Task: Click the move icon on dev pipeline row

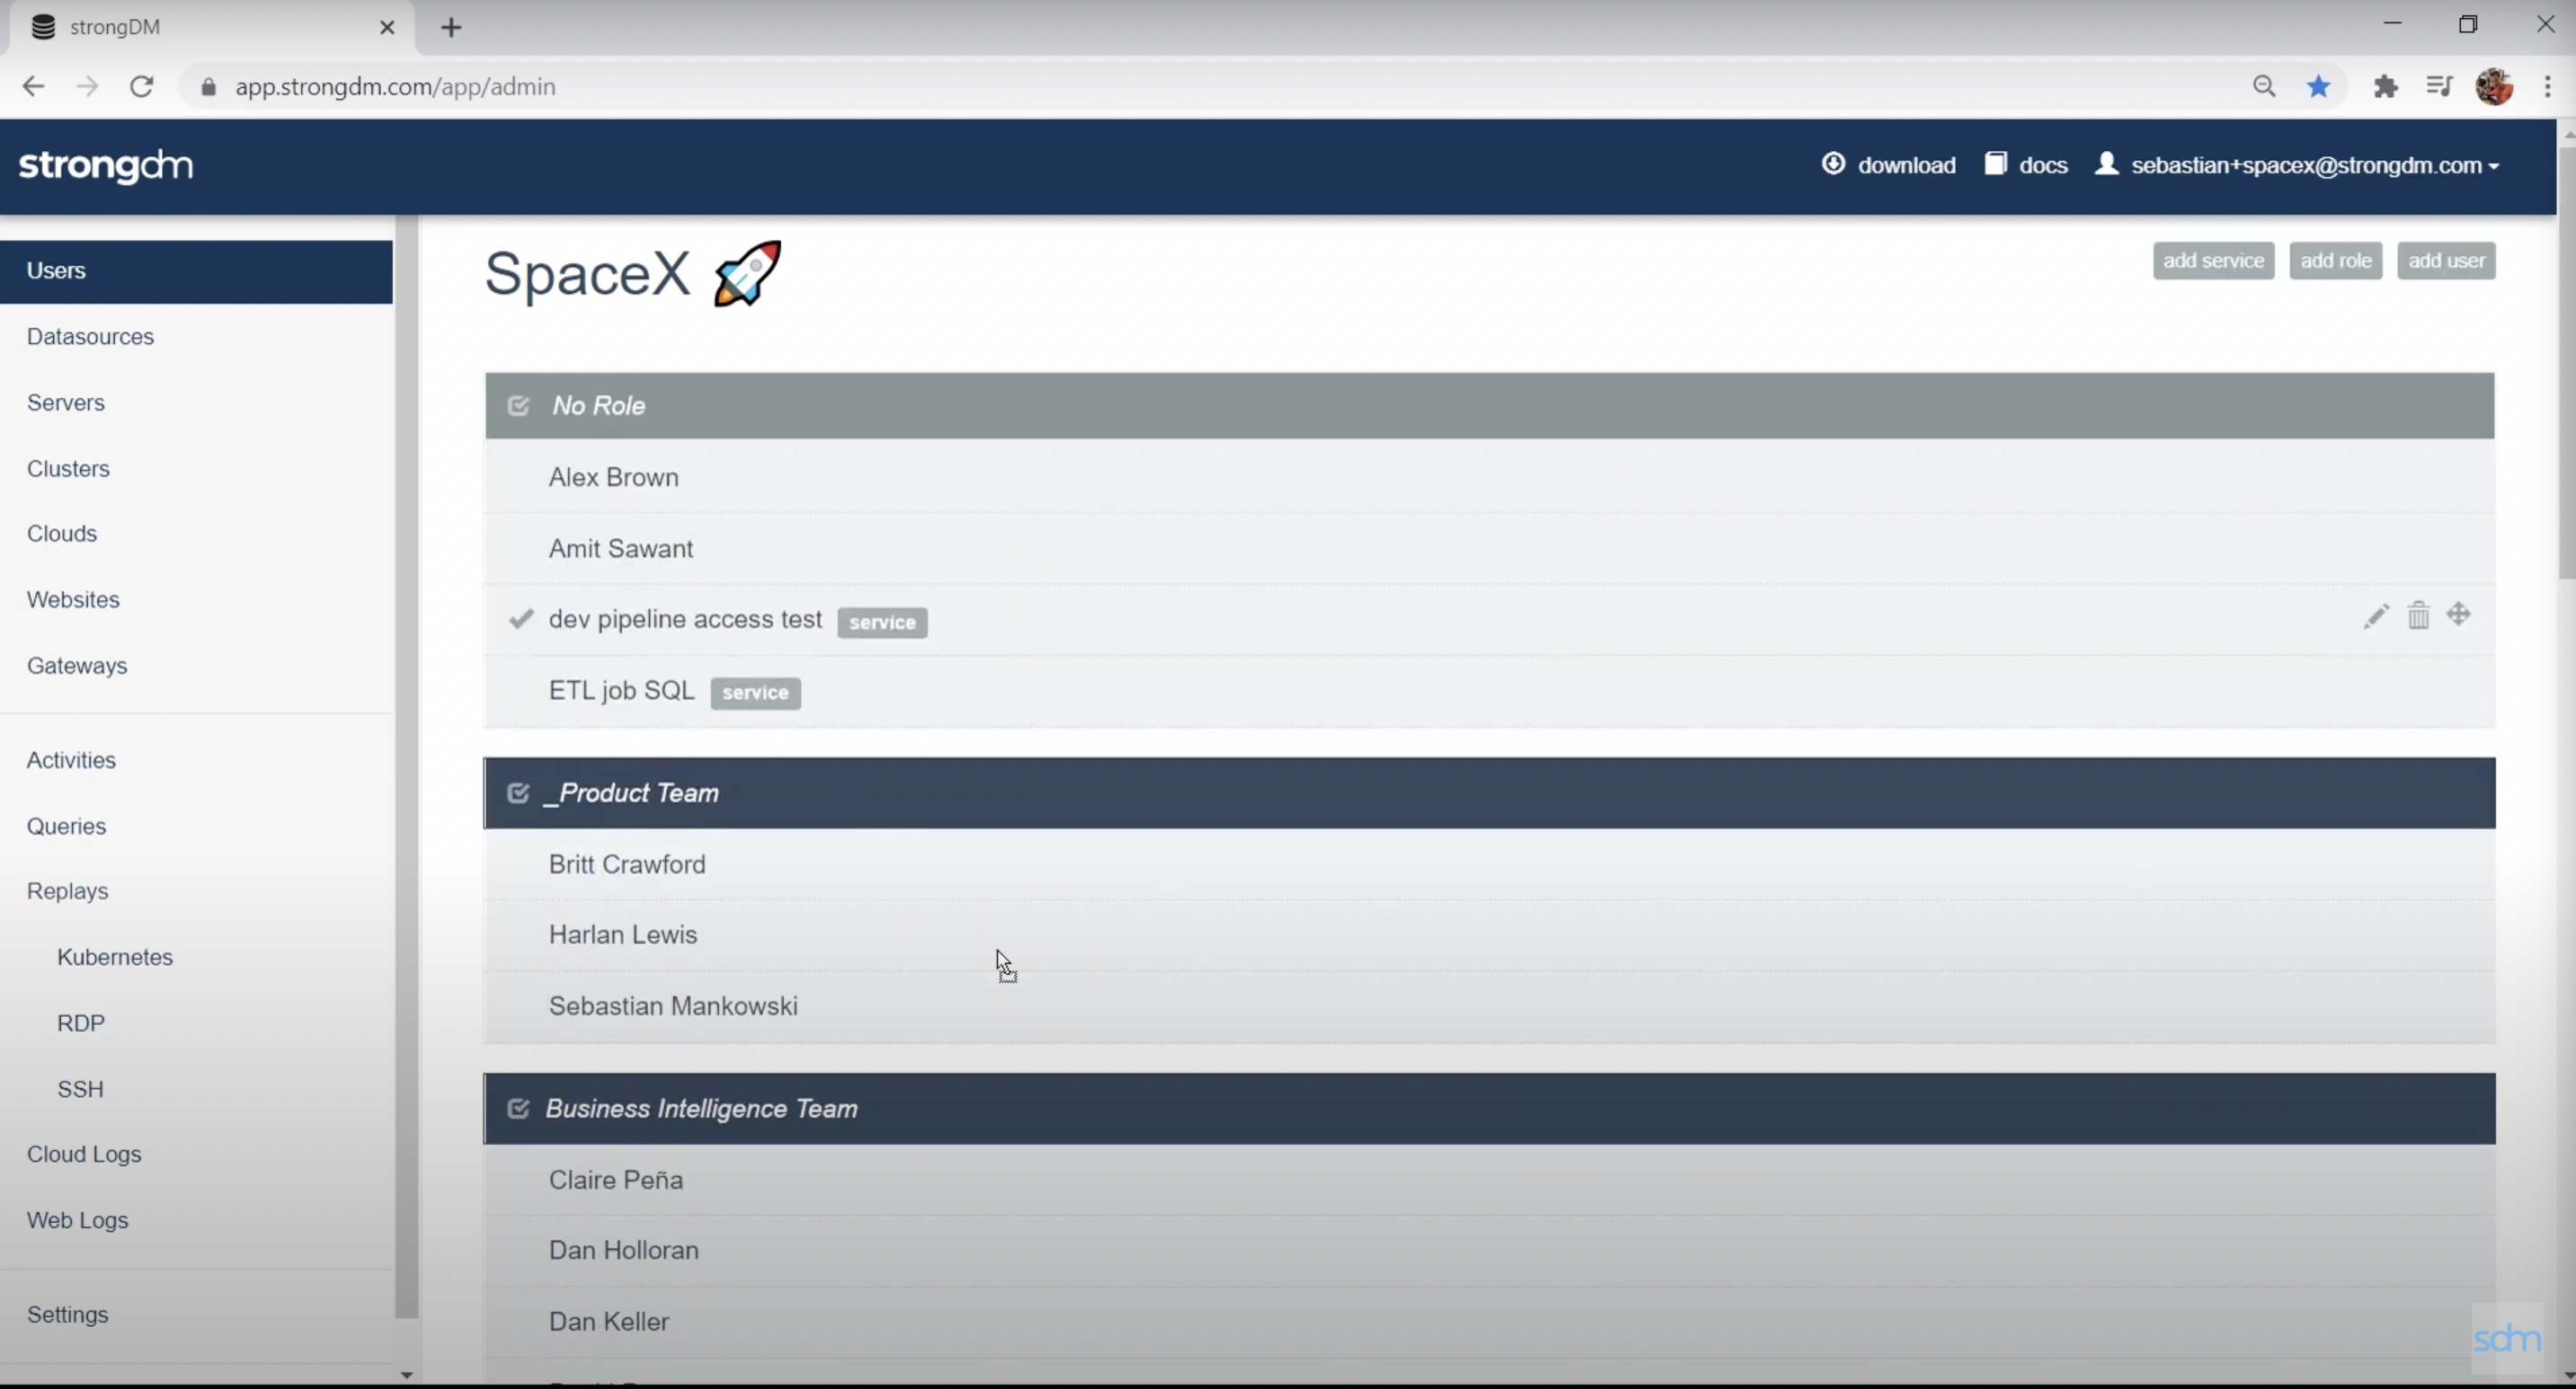Action: pyautogui.click(x=2459, y=615)
